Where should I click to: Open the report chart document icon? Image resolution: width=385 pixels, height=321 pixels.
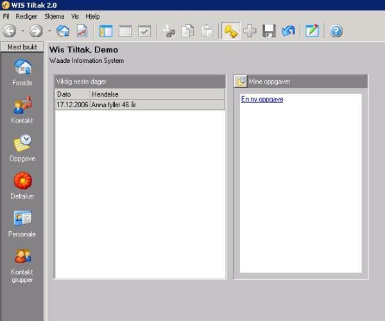coord(82,31)
